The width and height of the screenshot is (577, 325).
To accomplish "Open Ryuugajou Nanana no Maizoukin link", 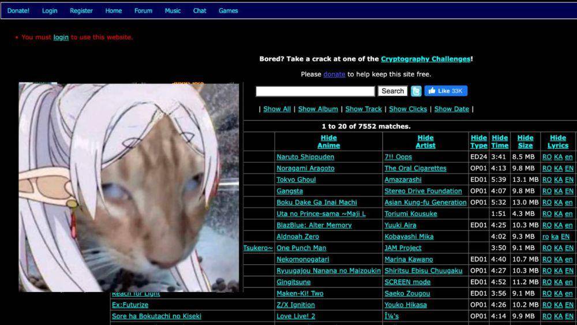I will 329,271.
